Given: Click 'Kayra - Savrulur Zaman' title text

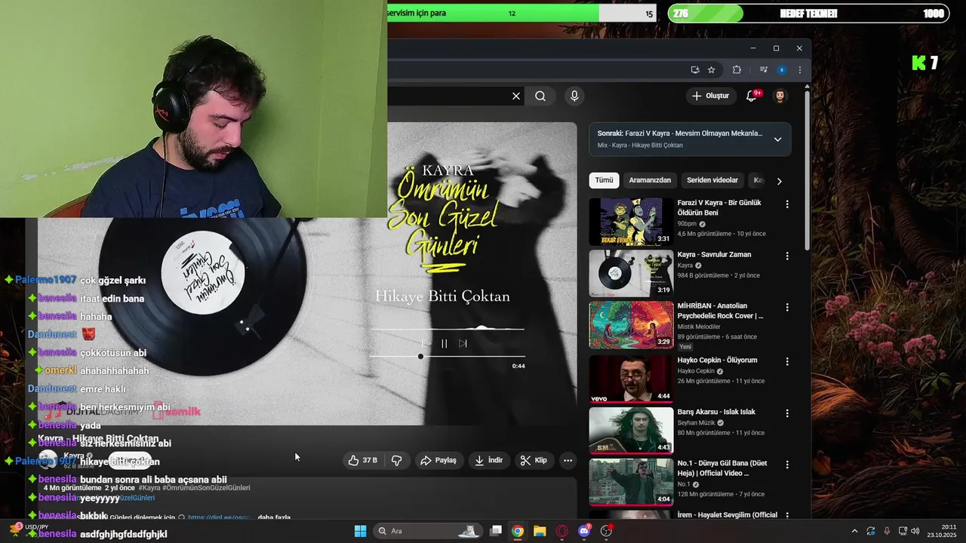Looking at the screenshot, I should pos(714,255).
